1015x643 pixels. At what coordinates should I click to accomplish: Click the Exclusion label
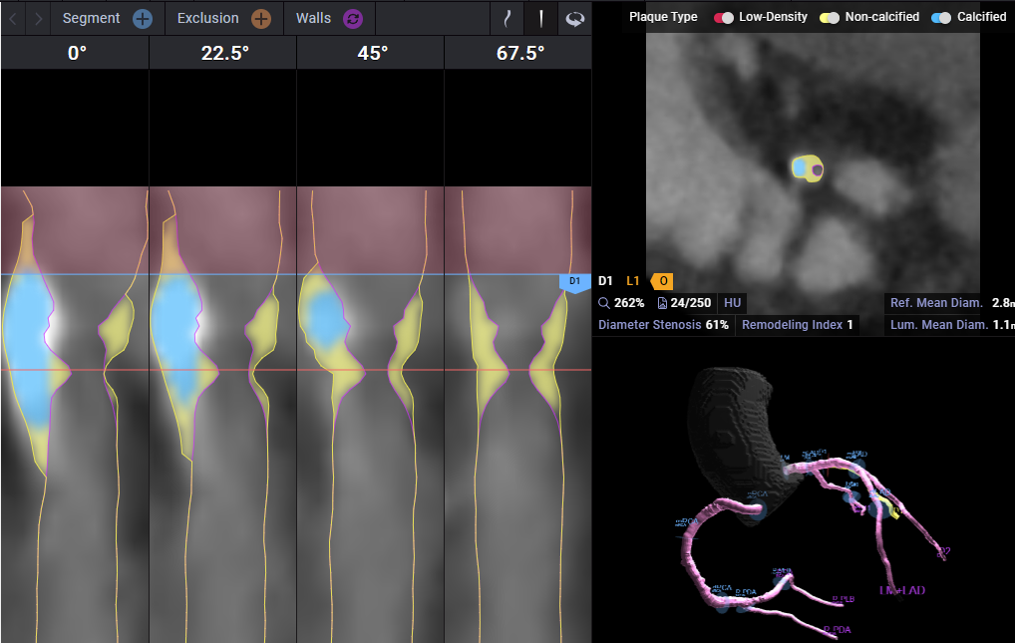[x=207, y=18]
